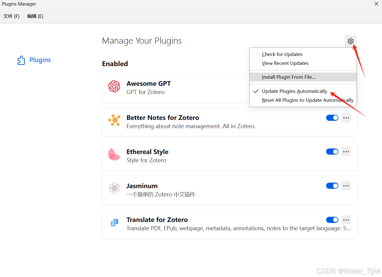Open the 文件 (F) menu

point(11,16)
